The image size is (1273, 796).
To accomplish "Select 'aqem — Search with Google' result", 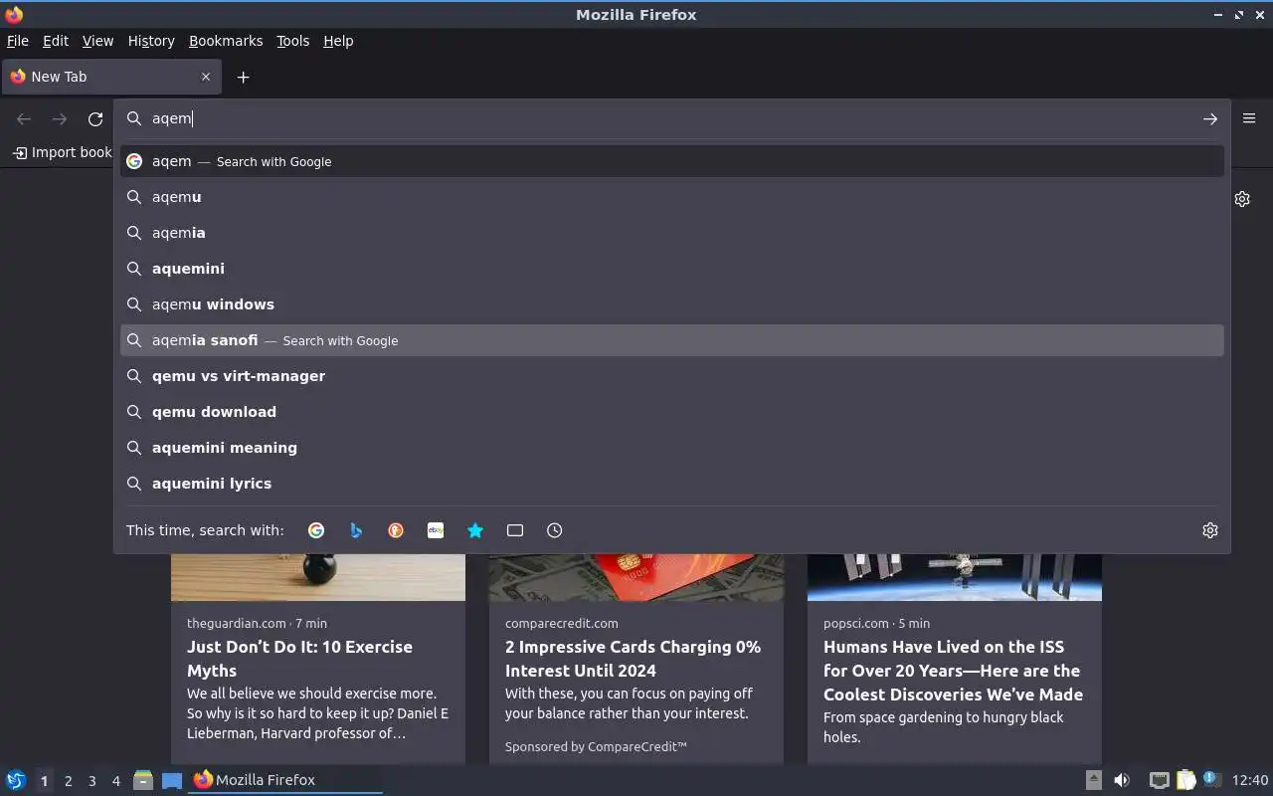I will point(672,161).
